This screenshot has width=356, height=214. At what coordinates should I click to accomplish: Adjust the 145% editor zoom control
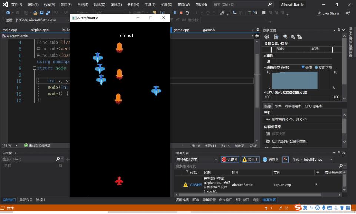pos(9,146)
